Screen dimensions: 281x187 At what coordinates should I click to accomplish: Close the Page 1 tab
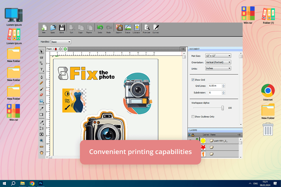point(60,49)
